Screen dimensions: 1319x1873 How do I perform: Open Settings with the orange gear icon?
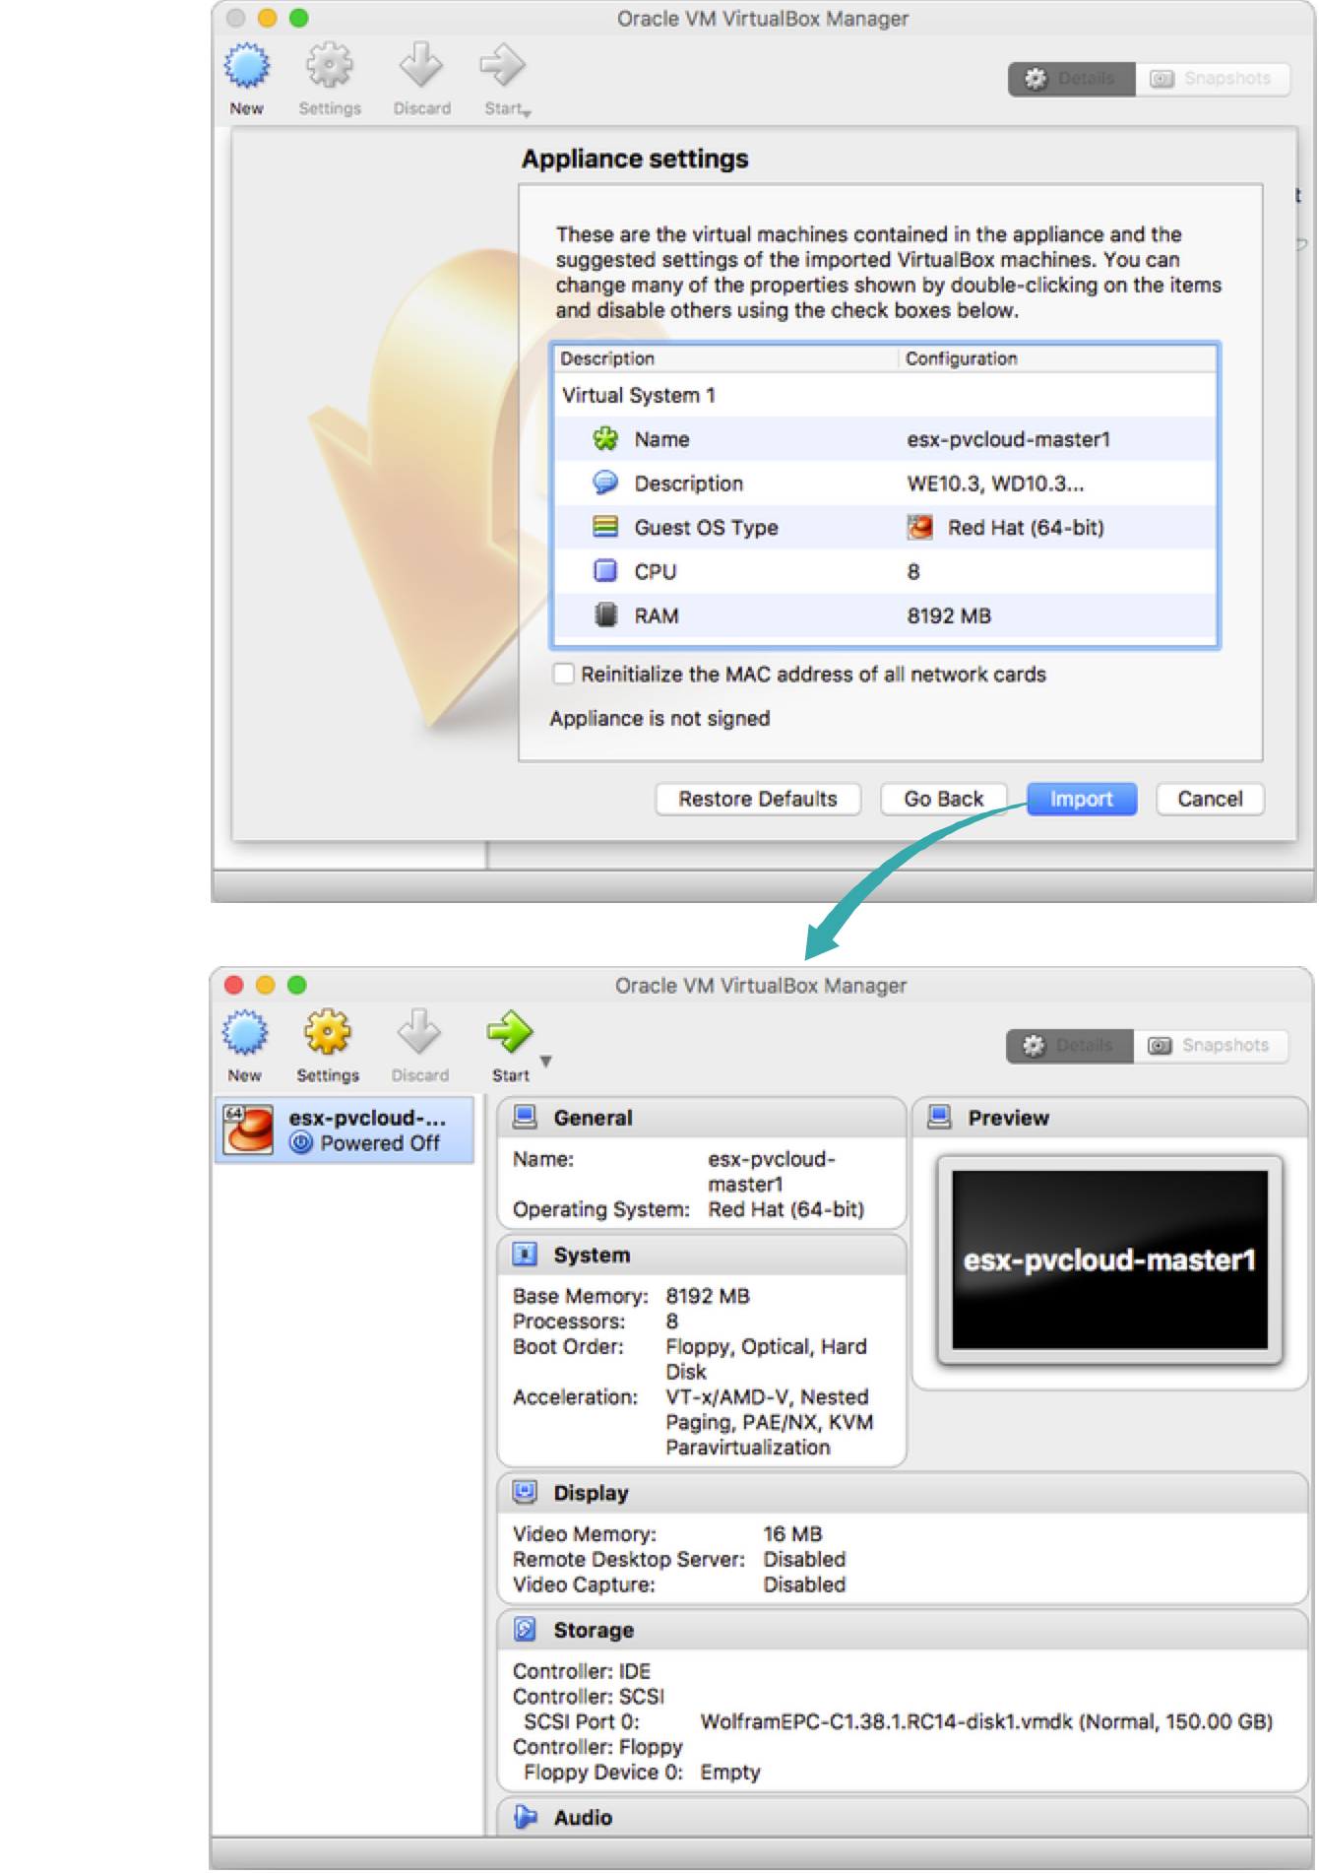tap(327, 1033)
